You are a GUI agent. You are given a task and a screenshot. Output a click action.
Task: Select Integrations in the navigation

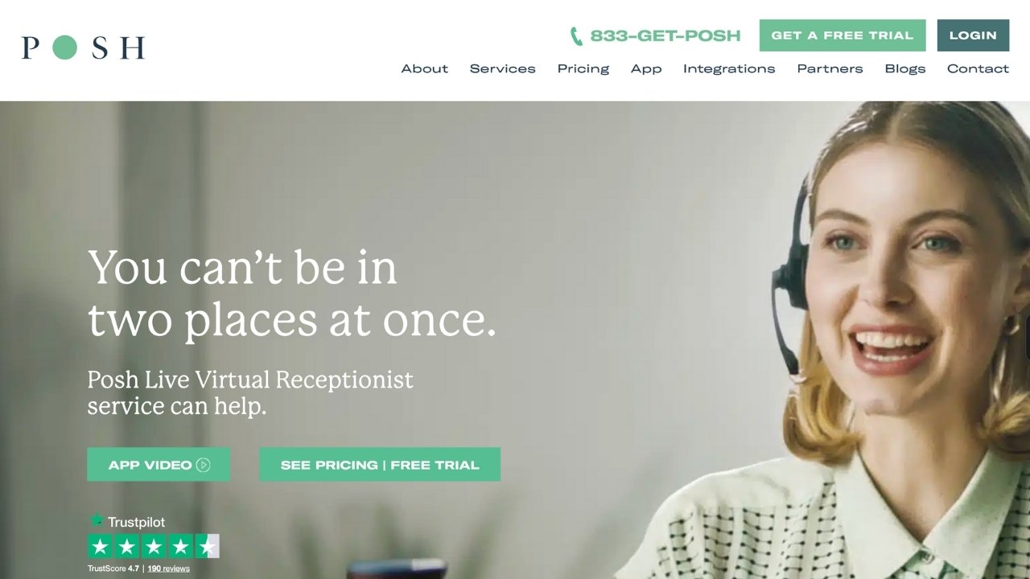click(x=729, y=69)
